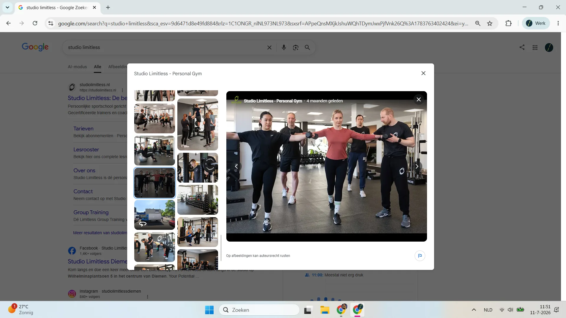Bookmark this page with the star
This screenshot has height=318, width=566.
(490, 23)
